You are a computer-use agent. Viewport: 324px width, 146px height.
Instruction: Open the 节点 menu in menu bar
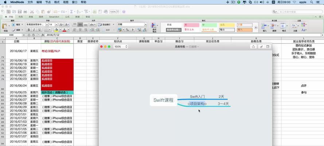tap(48, 2)
